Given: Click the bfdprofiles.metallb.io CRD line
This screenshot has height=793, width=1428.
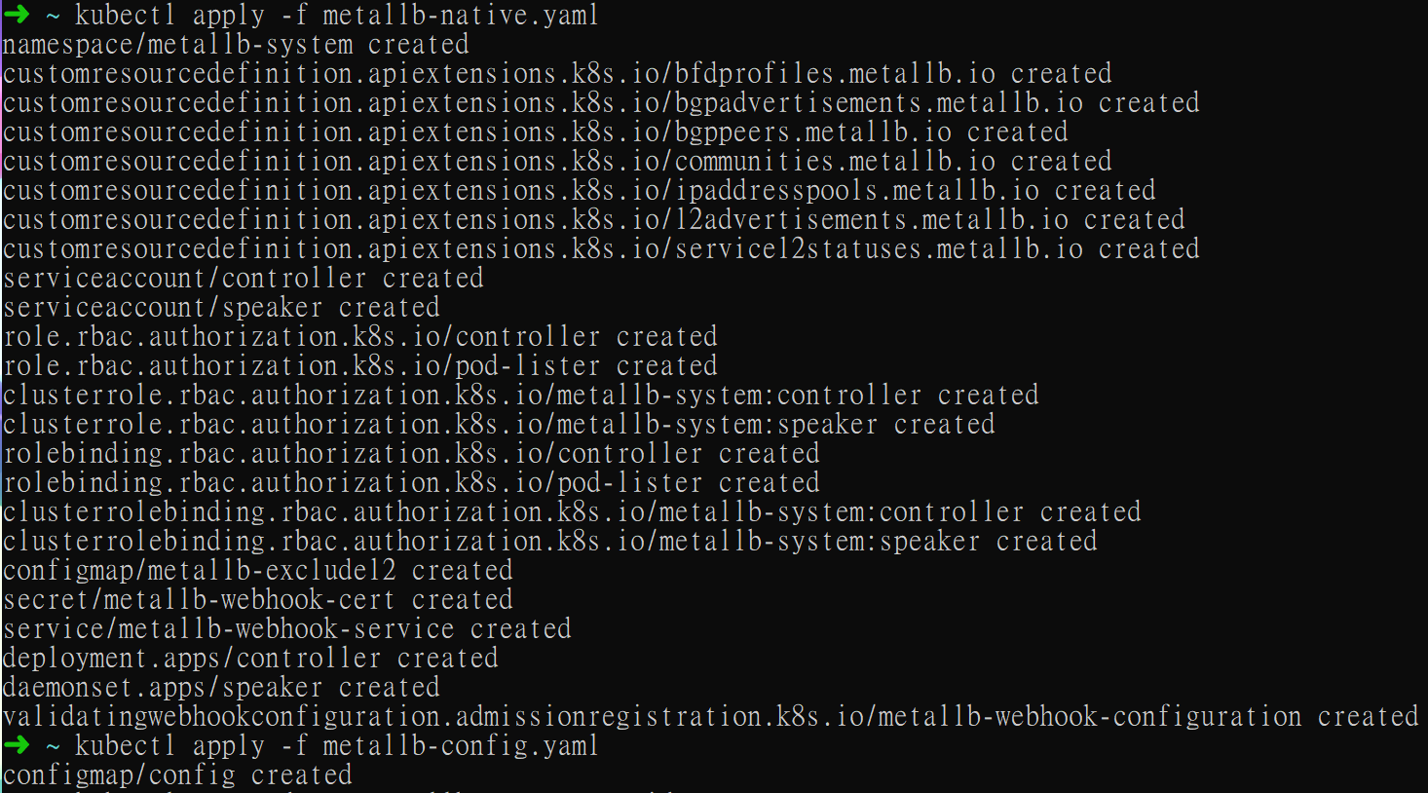Looking at the screenshot, I should 557,73.
